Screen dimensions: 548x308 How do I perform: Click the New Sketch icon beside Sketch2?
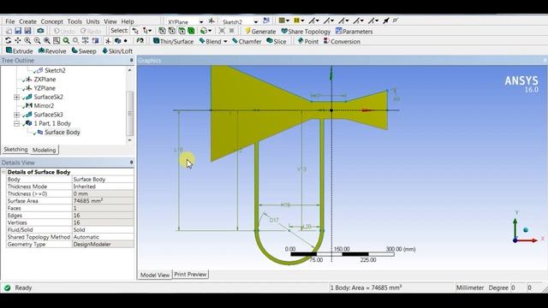click(x=266, y=21)
